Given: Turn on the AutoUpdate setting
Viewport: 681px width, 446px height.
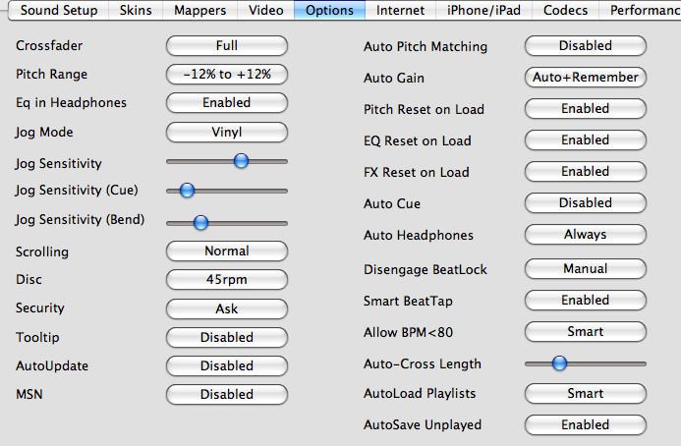Looking at the screenshot, I should 227,365.
